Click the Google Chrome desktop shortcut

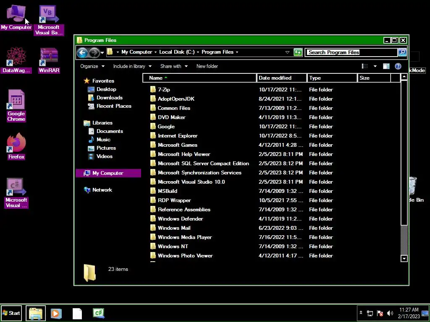16,105
